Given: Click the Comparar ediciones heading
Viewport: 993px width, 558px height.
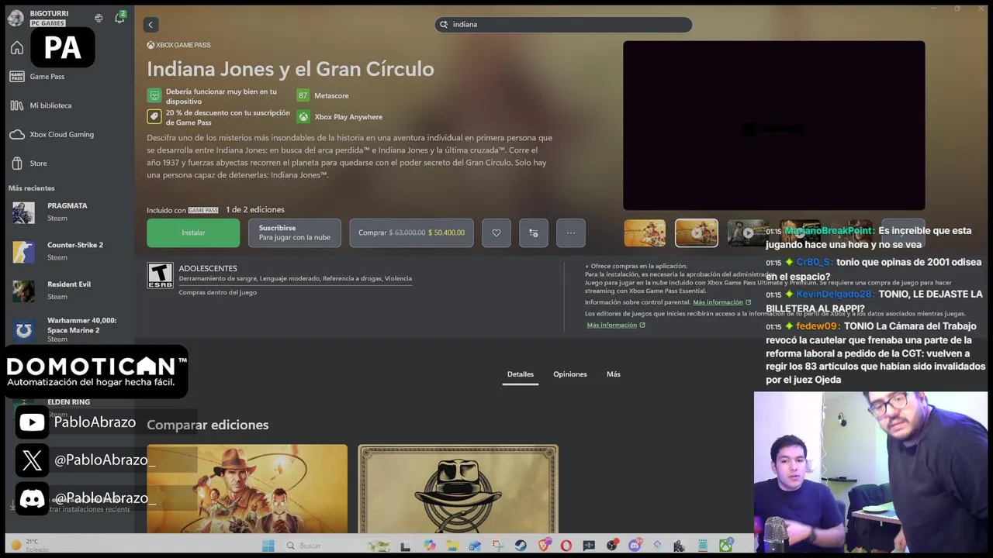Looking at the screenshot, I should coord(207,425).
